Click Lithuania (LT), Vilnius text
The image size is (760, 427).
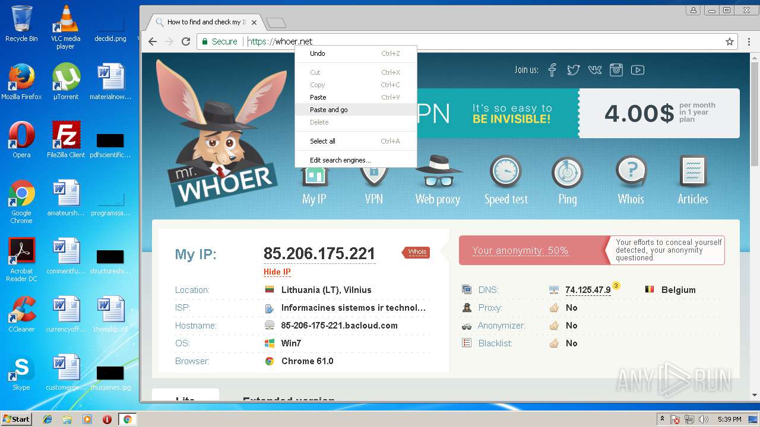coord(326,290)
